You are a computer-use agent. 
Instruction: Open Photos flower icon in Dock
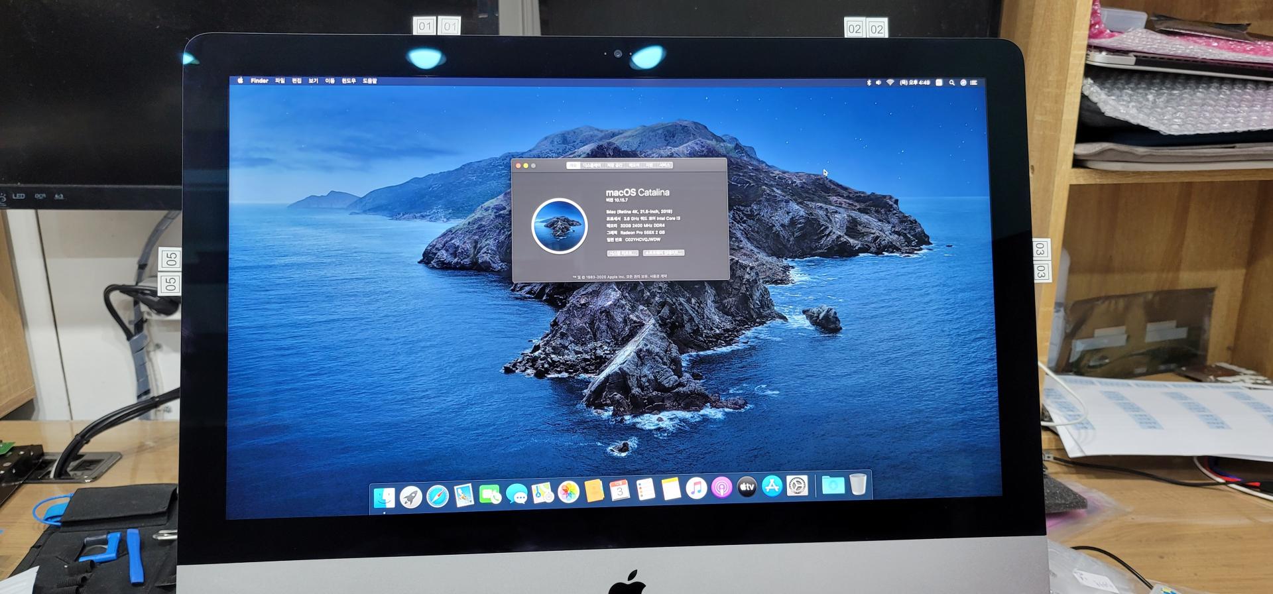(x=568, y=492)
